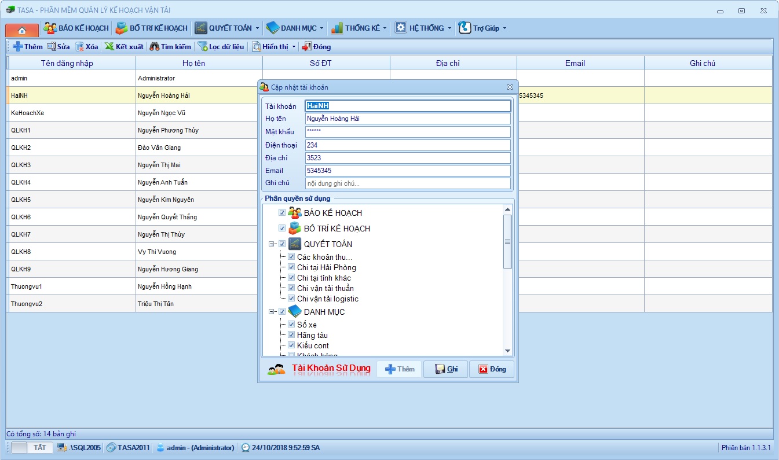
Task: Export data with Kết xuất Excel icon
Action: [109, 47]
